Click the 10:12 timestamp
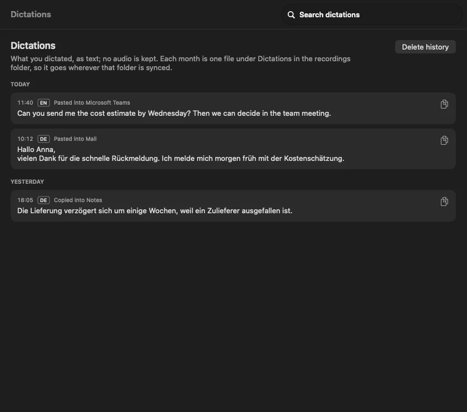The image size is (467, 412). point(25,139)
